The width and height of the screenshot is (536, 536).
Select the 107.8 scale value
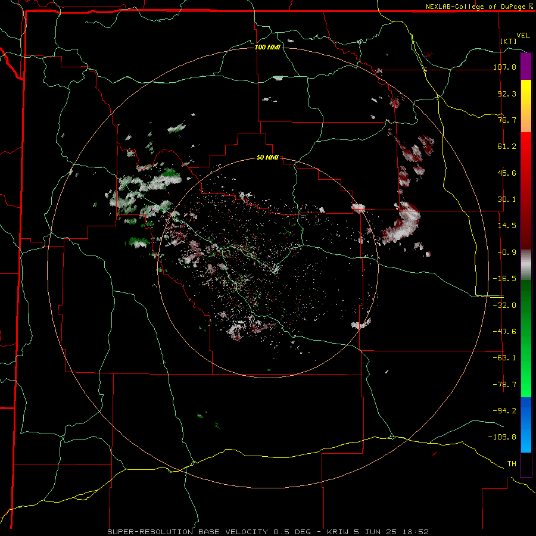(x=504, y=67)
